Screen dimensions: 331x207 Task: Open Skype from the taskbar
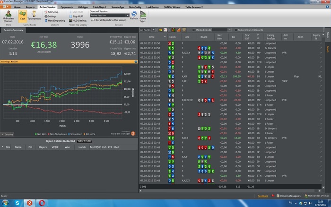point(17,203)
